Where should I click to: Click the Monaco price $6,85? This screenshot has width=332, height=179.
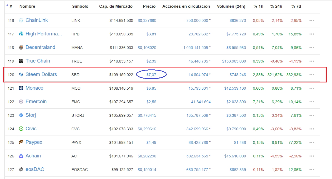click(x=151, y=88)
